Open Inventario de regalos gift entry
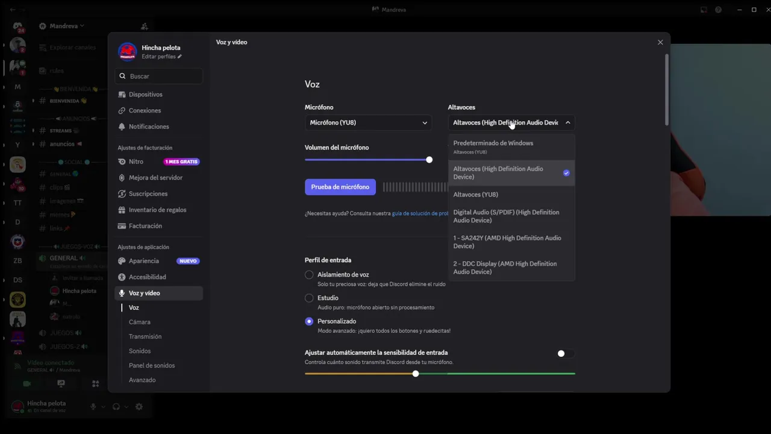 (x=158, y=210)
